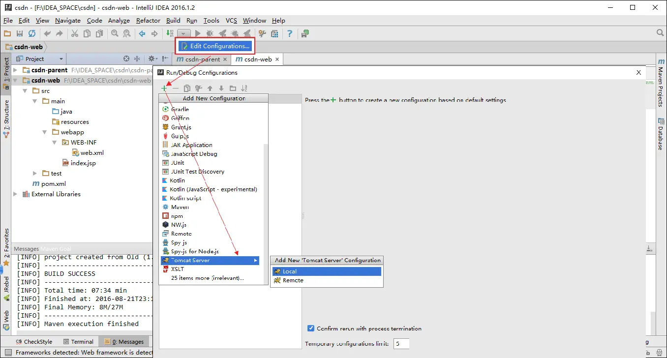
Task: Collapse the src folder node
Action: pos(25,91)
